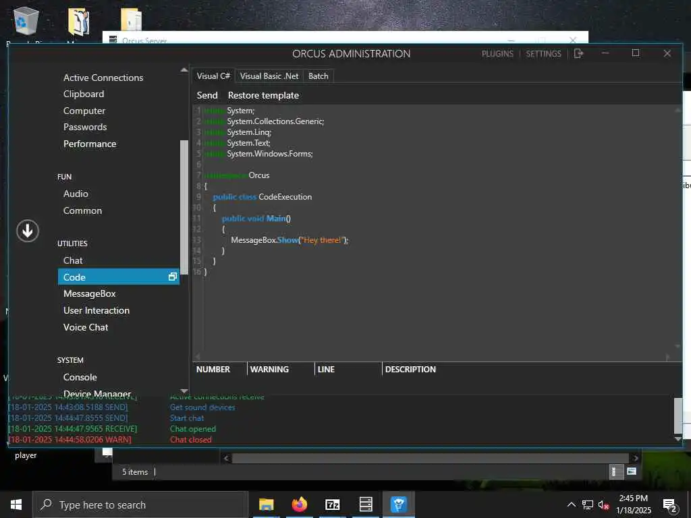
Task: Click the round down-arrow button in sidebar
Action: point(28,231)
